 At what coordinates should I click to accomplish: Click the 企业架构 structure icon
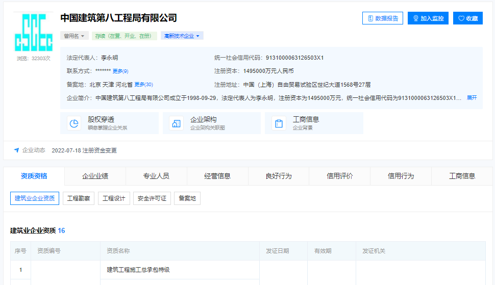(x=176, y=123)
